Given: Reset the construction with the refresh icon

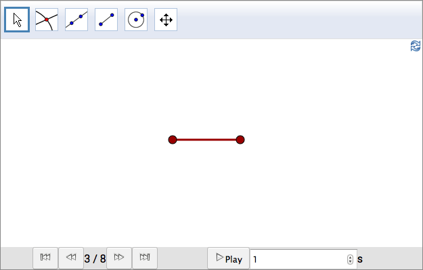Looking at the screenshot, I should click(416, 46).
